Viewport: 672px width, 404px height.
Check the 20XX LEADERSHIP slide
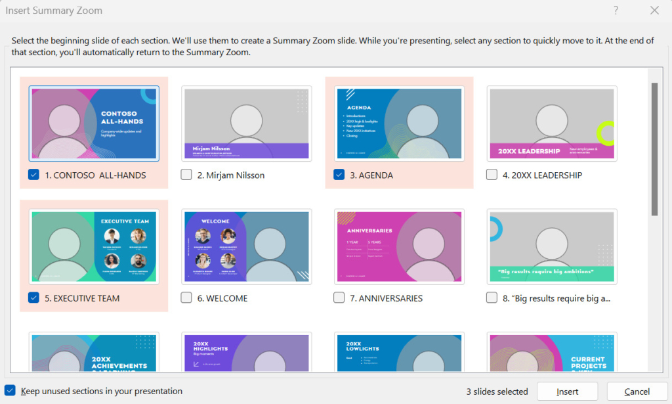pos(492,175)
